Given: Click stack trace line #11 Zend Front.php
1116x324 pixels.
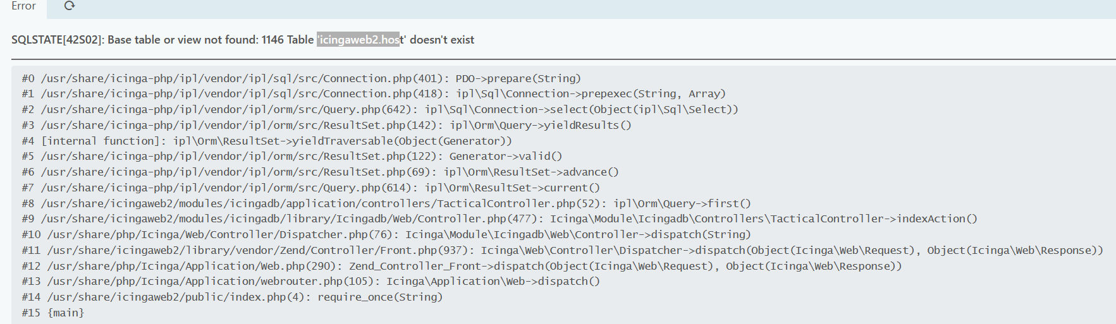Looking at the screenshot, I should point(563,250).
